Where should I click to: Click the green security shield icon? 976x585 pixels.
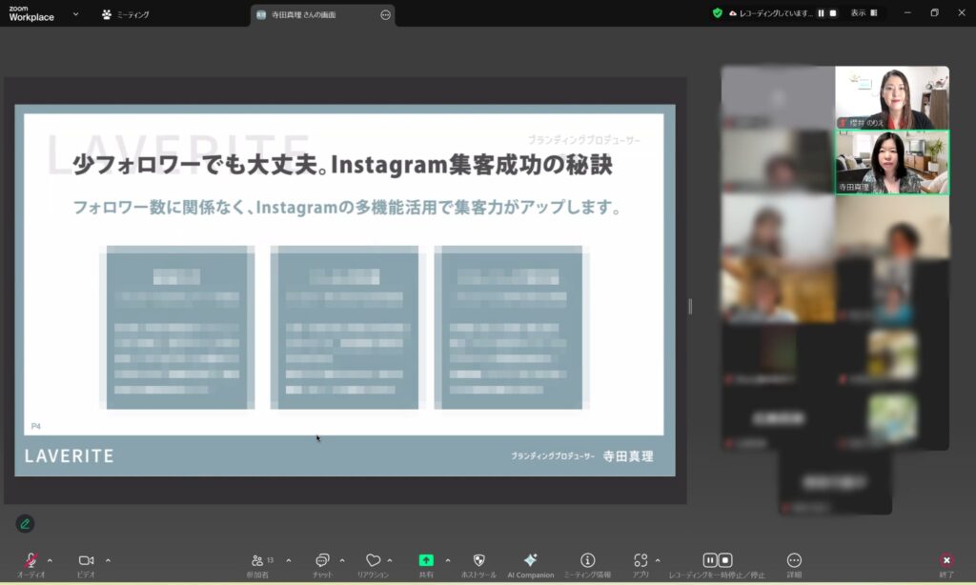tap(717, 13)
